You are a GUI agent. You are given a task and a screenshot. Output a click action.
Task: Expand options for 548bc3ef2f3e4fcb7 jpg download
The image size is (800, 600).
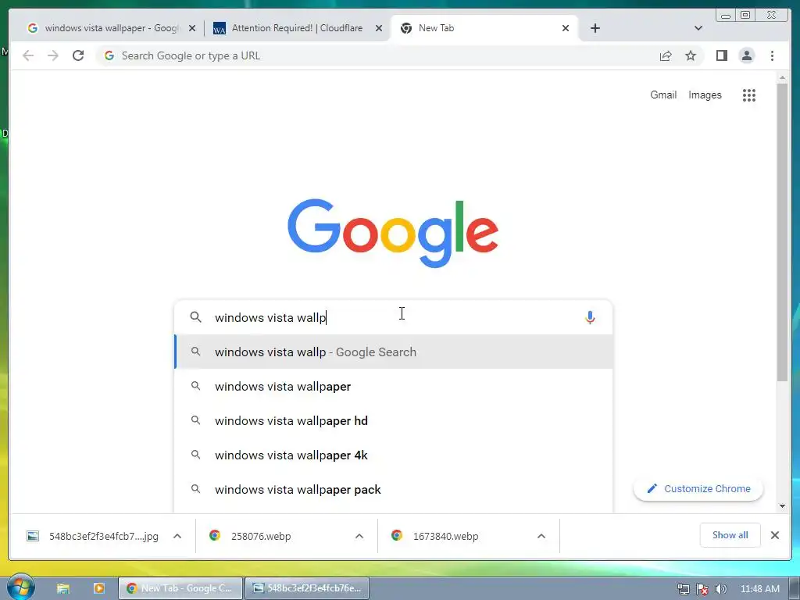point(177,536)
